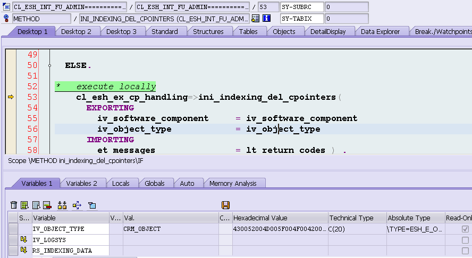Select the row selector for IV_LOGSYS
This screenshot has width=472, height=258.
point(13,239)
